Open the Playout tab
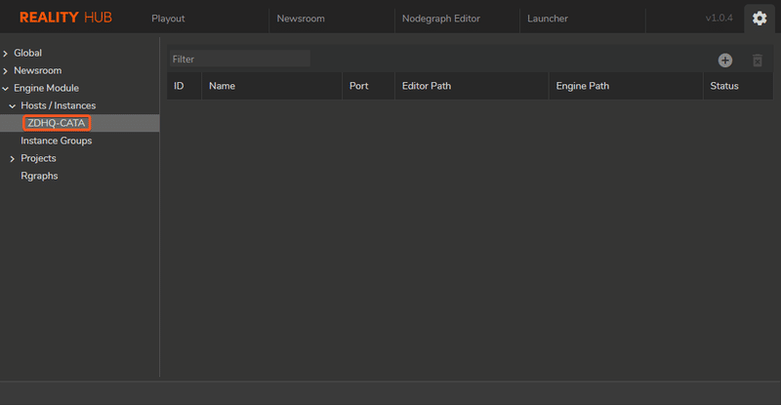Screen dimensions: 781x405 168,19
